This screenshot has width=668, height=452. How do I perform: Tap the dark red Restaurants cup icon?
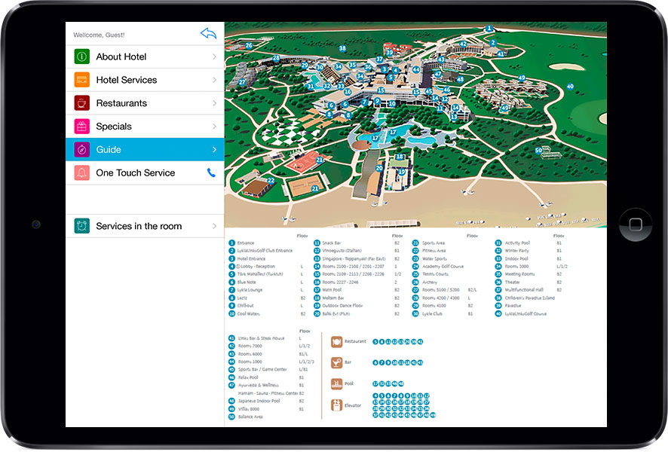click(81, 103)
